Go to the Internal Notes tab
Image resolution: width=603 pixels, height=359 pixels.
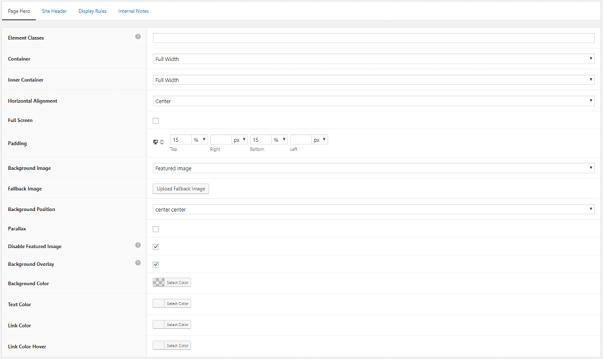tap(133, 11)
